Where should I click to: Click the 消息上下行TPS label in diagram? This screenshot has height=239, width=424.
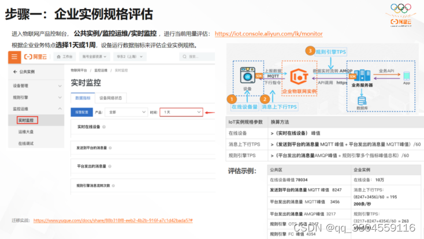[x=280, y=107]
